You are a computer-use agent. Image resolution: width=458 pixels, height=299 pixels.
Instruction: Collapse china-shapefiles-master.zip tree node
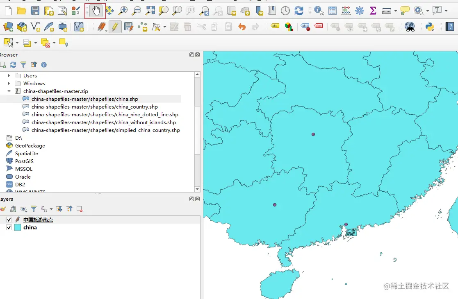9,91
